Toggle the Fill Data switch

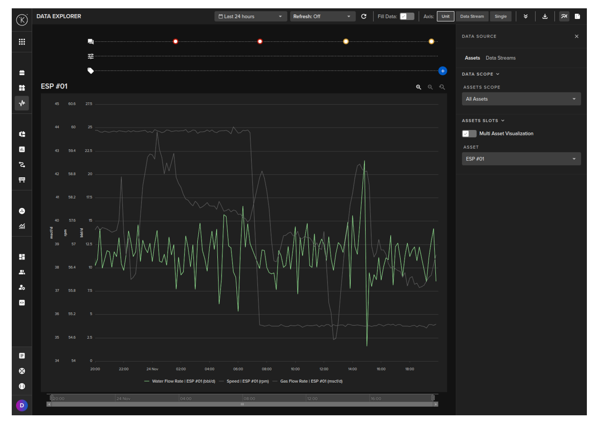(x=407, y=16)
